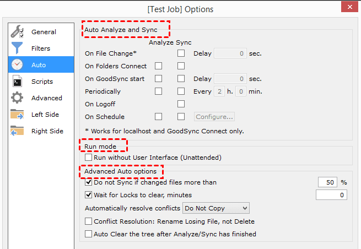Select the Left Side folder icon
Screen dimensions: 361x249
18,115
